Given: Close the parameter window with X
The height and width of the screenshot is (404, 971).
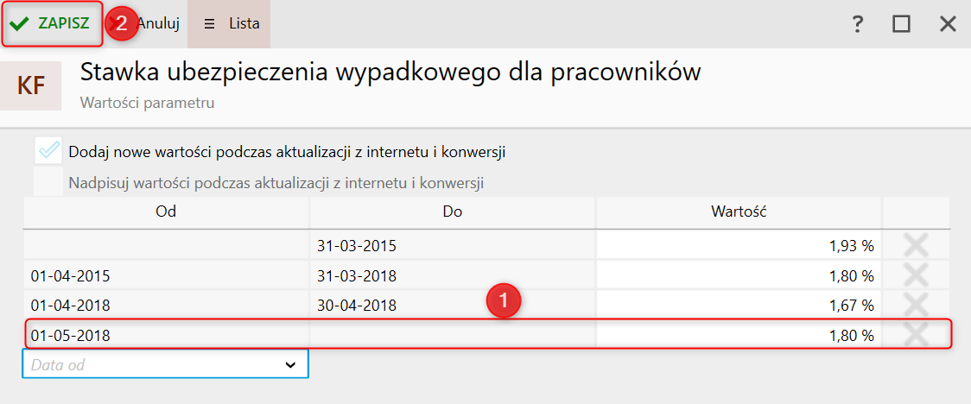Looking at the screenshot, I should [x=948, y=24].
